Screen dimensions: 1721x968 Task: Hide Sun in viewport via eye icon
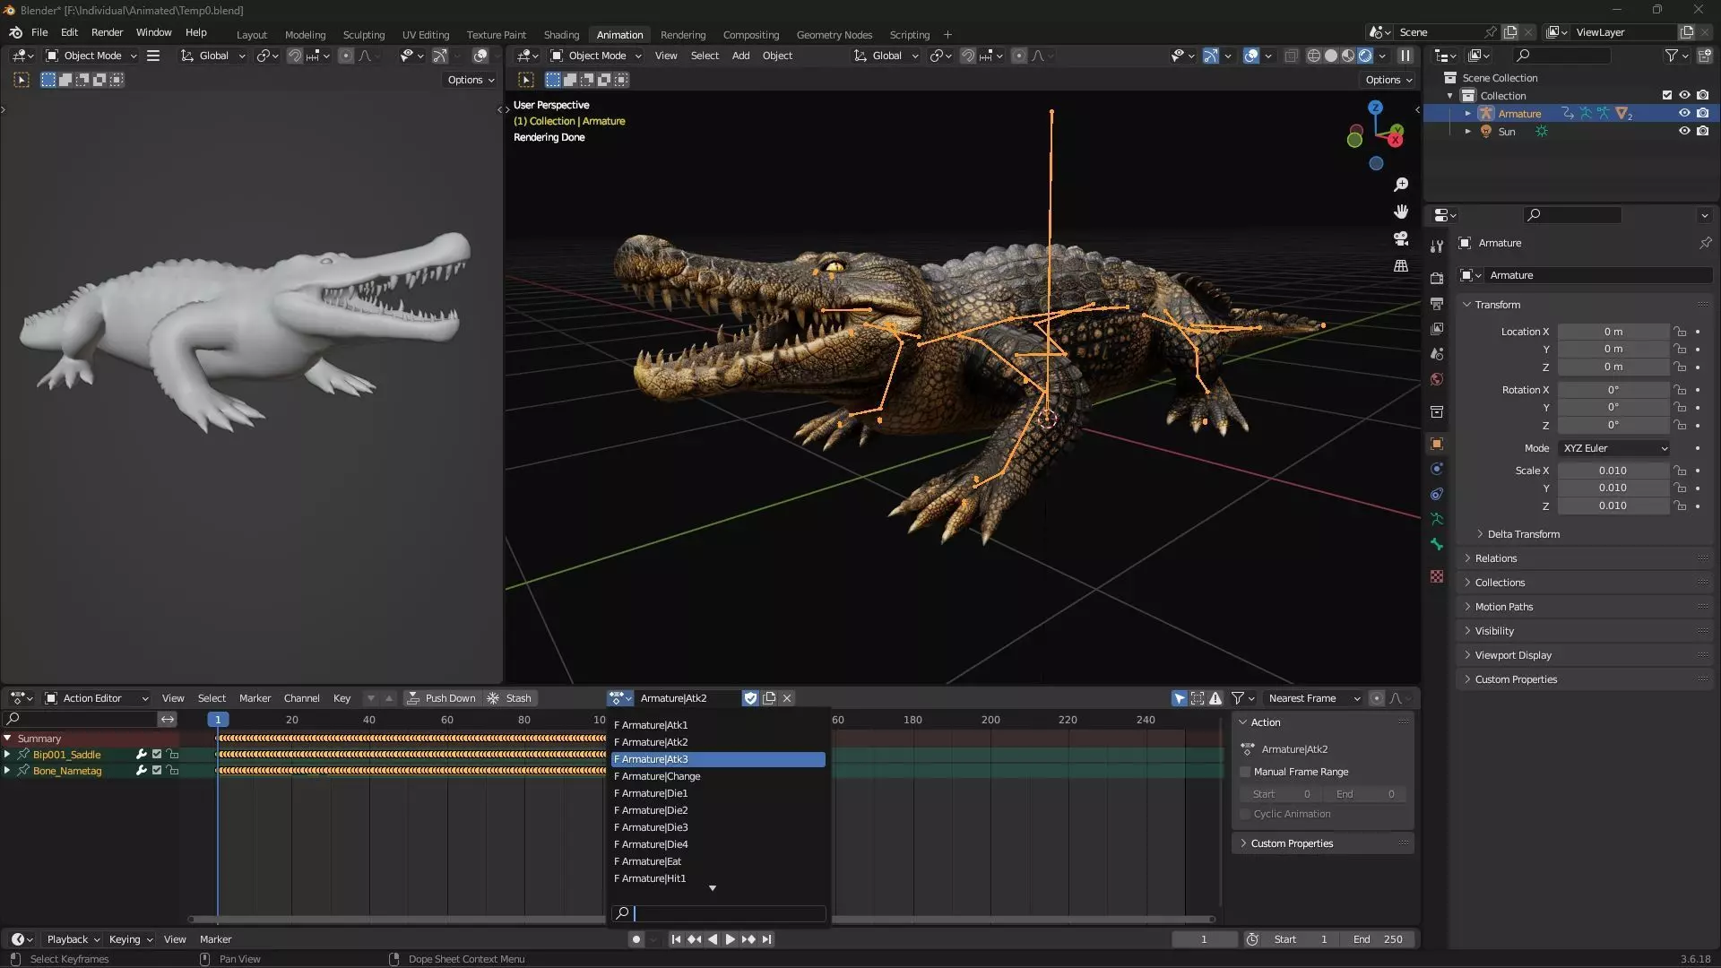[1684, 131]
